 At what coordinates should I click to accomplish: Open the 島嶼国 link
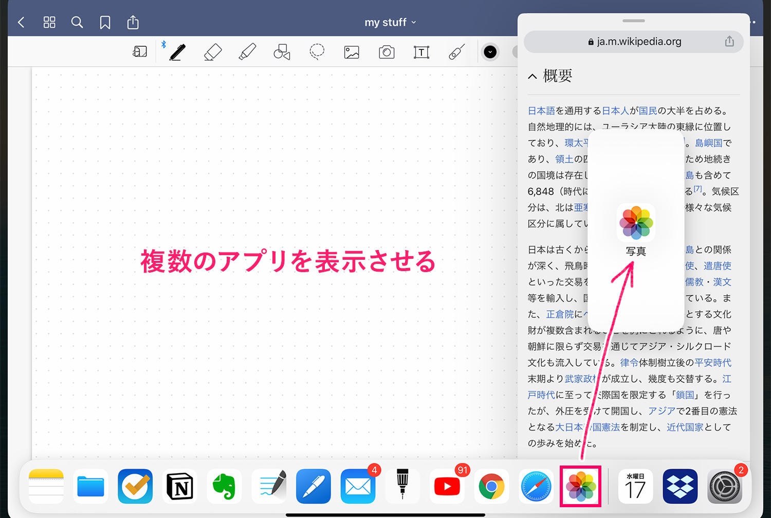pyautogui.click(x=709, y=143)
